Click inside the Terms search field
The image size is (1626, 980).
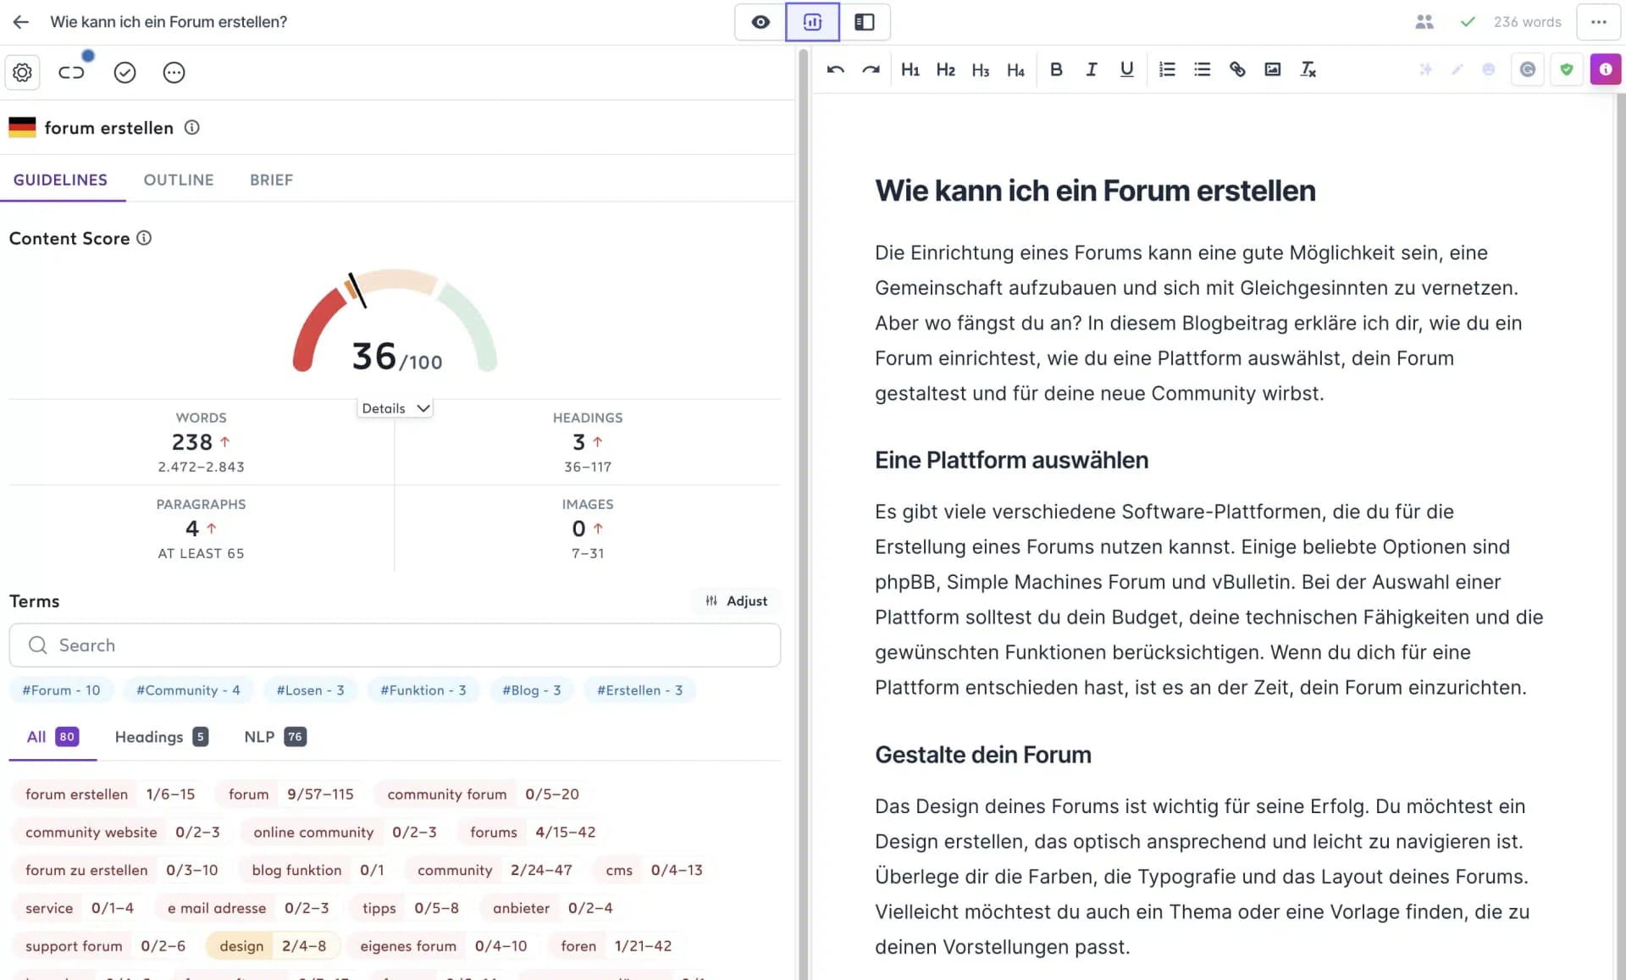(x=395, y=645)
